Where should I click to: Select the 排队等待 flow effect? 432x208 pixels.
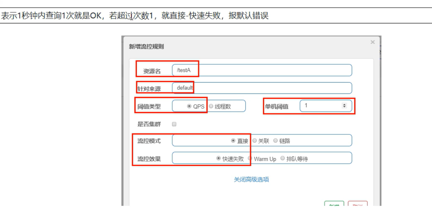(282, 158)
